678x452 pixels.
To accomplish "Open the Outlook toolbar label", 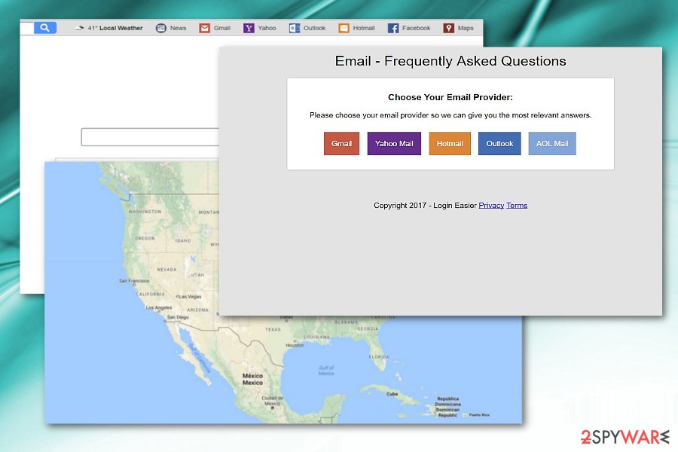I will click(x=314, y=28).
